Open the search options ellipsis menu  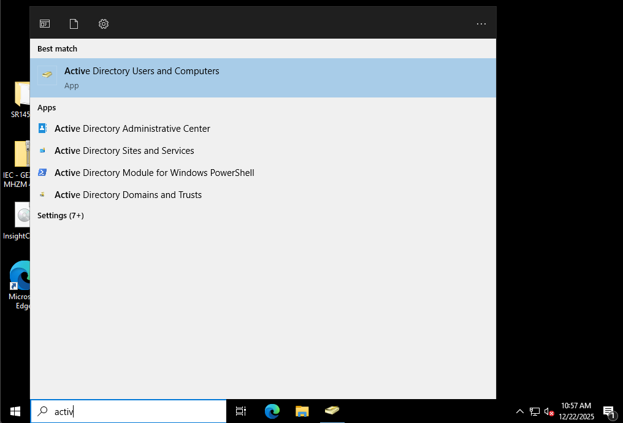(481, 24)
